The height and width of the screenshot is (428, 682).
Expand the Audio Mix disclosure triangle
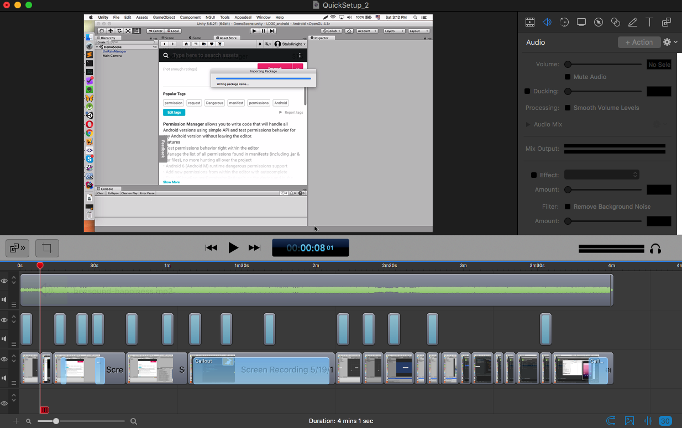pos(528,124)
